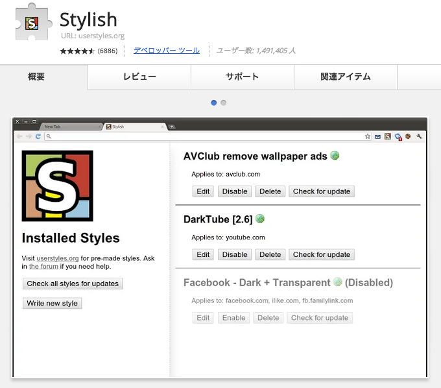Click the toolbar icon with red badge
Viewport: 441px width, 388px height.
coord(398,137)
